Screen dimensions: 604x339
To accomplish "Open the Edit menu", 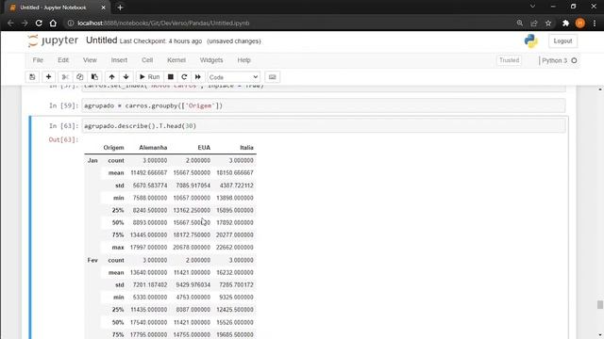I will (63, 60).
